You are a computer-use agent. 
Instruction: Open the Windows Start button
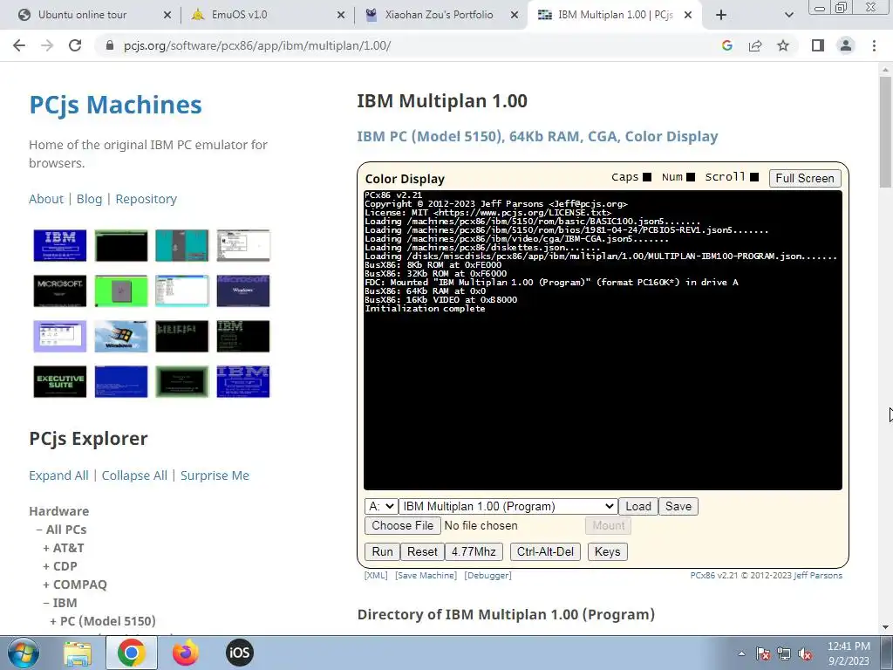tap(23, 653)
